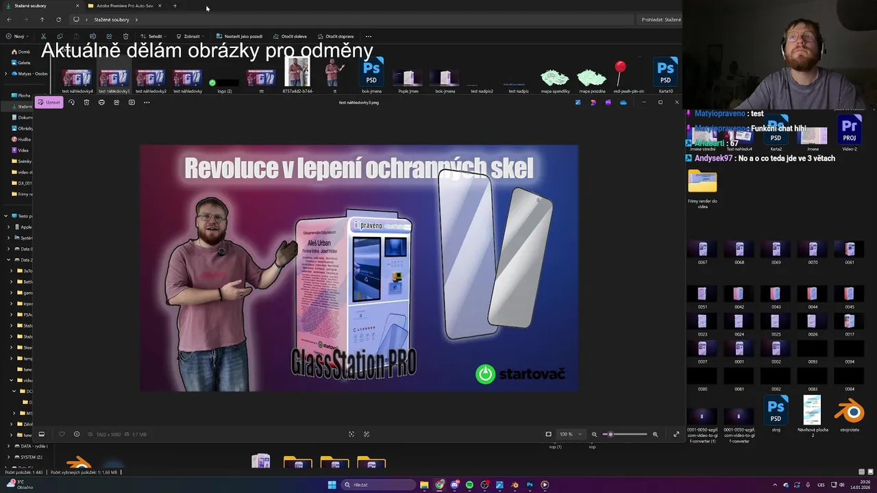Open the Zobrazit view dropdown
The width and height of the screenshot is (877, 493).
click(x=190, y=36)
